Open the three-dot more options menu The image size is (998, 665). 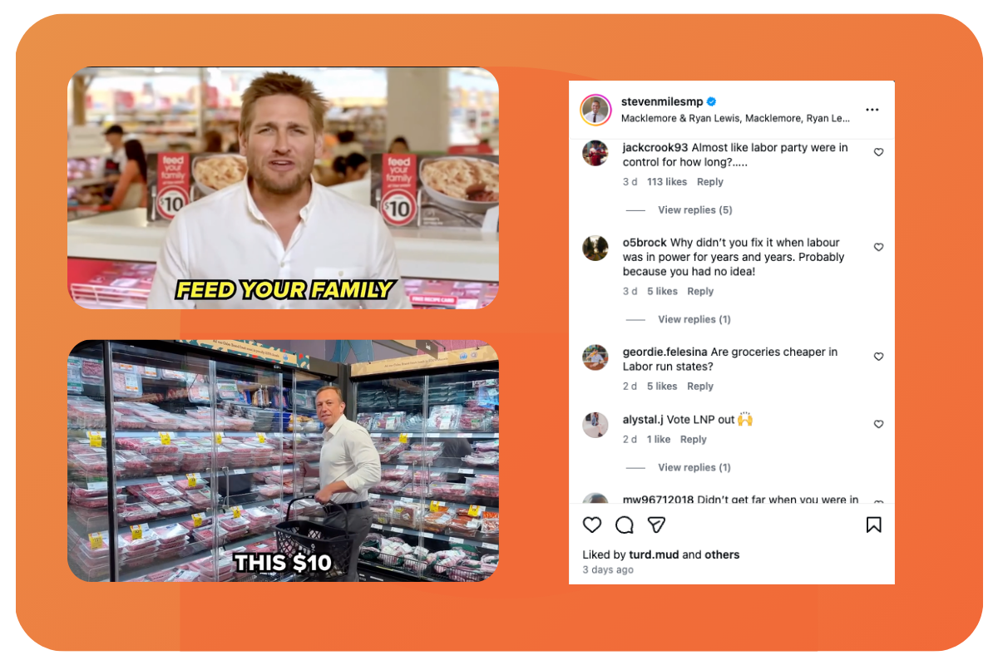[x=872, y=110]
